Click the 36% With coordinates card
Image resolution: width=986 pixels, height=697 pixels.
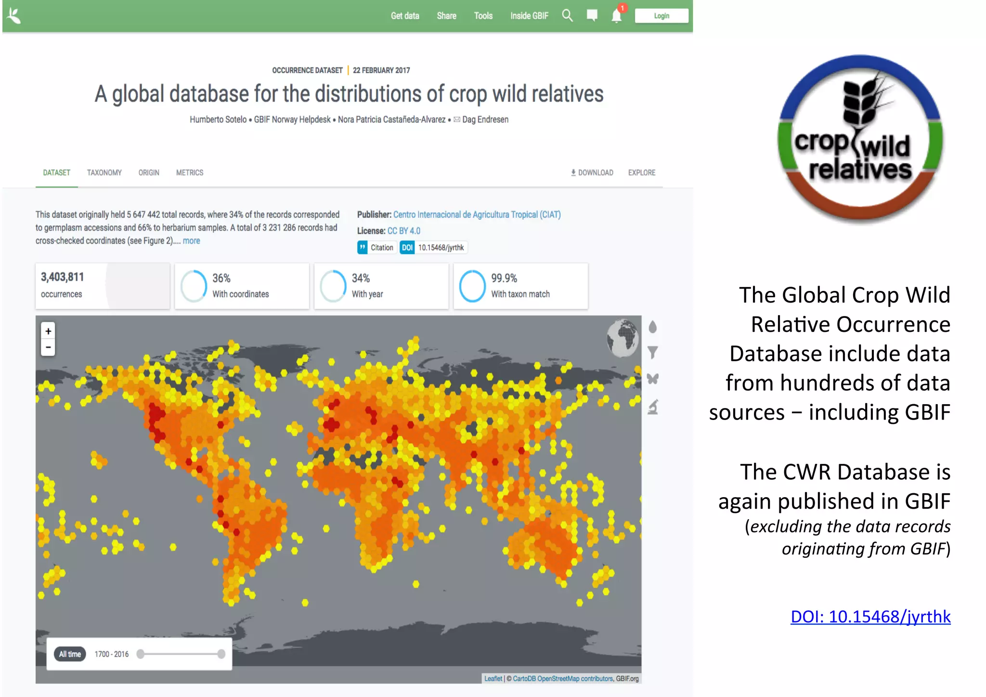pos(242,286)
